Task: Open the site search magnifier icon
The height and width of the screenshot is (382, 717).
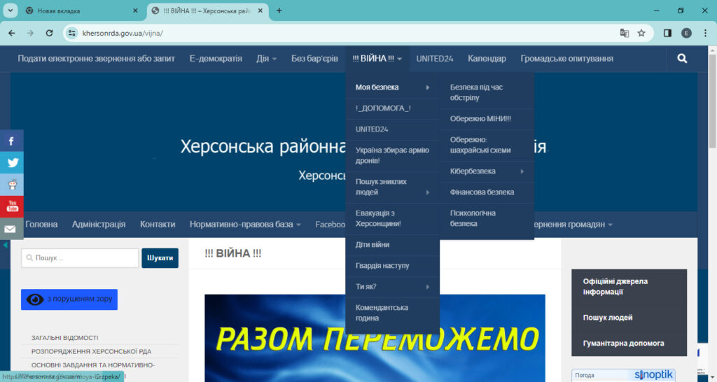Action: coord(682,59)
